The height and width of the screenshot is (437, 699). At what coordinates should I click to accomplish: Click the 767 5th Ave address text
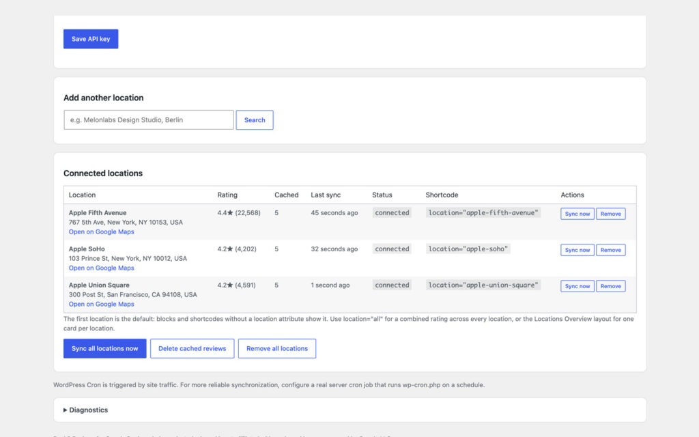[126, 222]
